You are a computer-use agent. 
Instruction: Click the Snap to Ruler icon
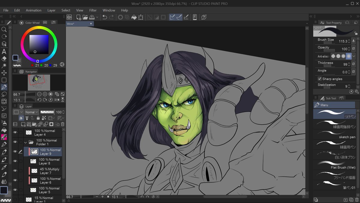[172, 17]
